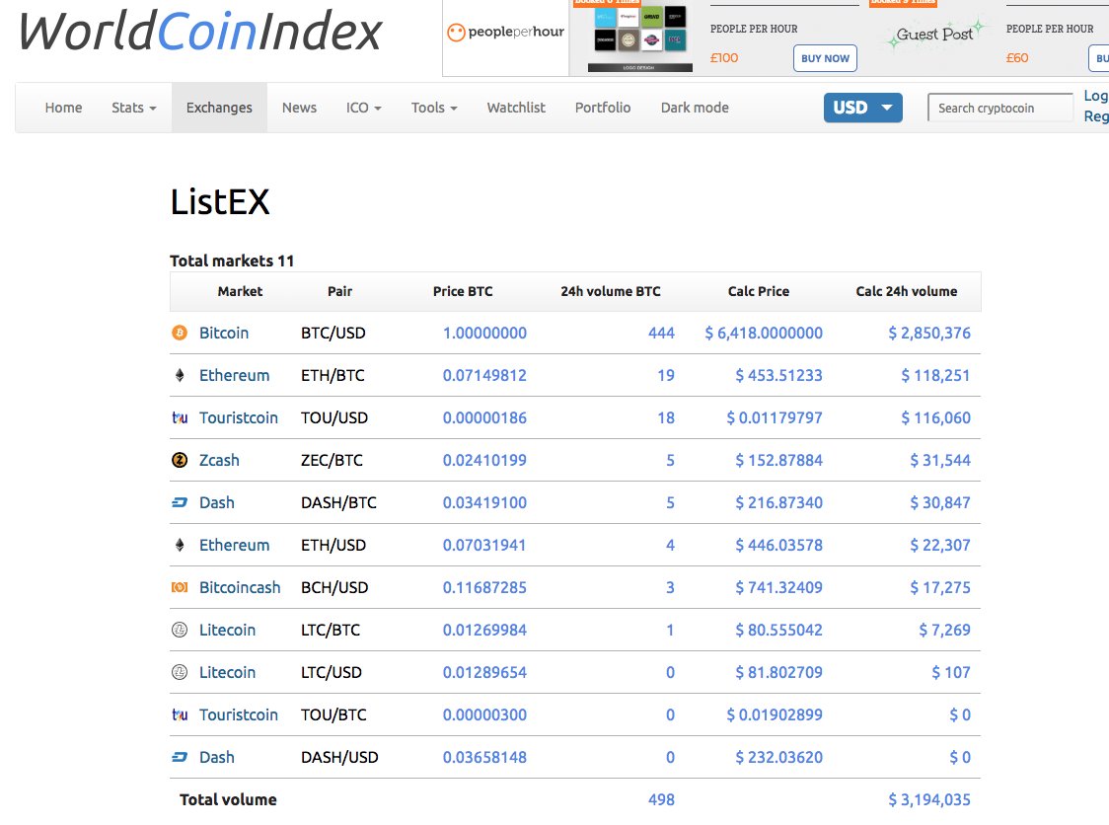This screenshot has height=825, width=1109.
Task: Click the £100 ad Buy Now button
Action: click(x=826, y=58)
